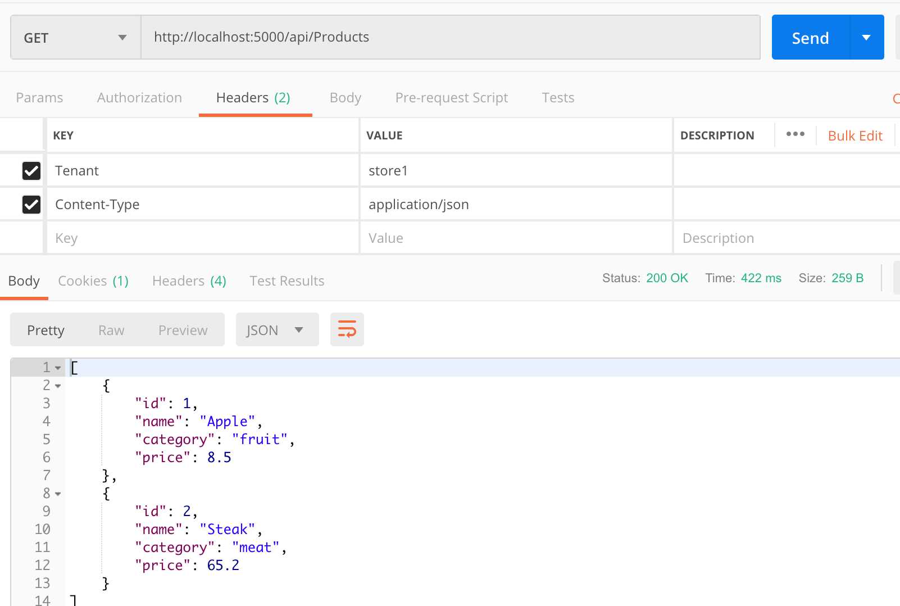Viewport: 900px width, 606px height.
Task: Select the response Body tab
Action: tap(24, 281)
